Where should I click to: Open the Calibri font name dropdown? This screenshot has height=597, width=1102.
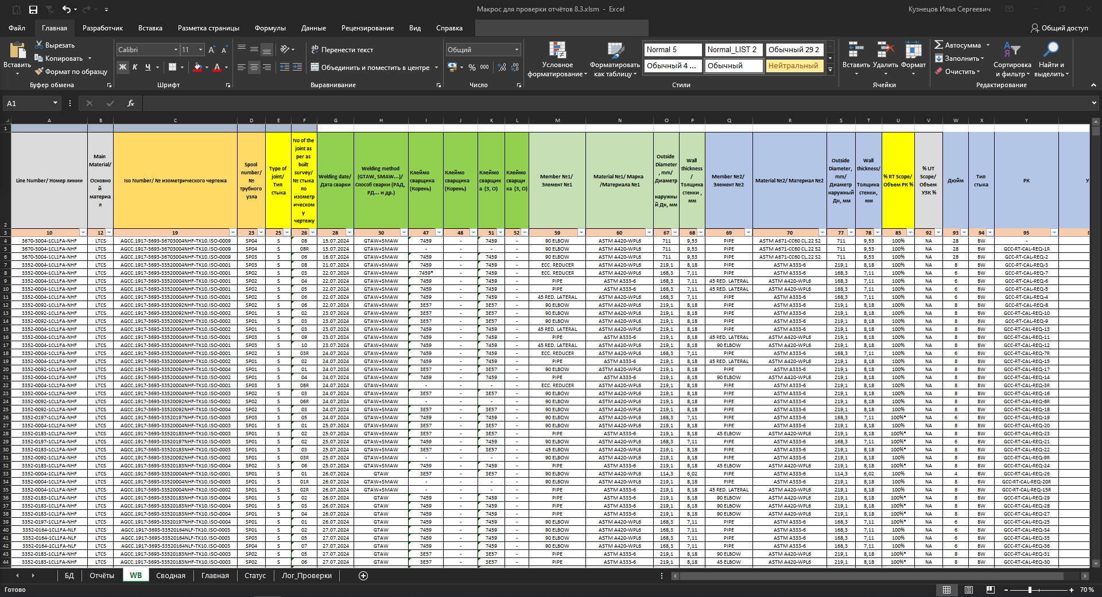coord(176,50)
